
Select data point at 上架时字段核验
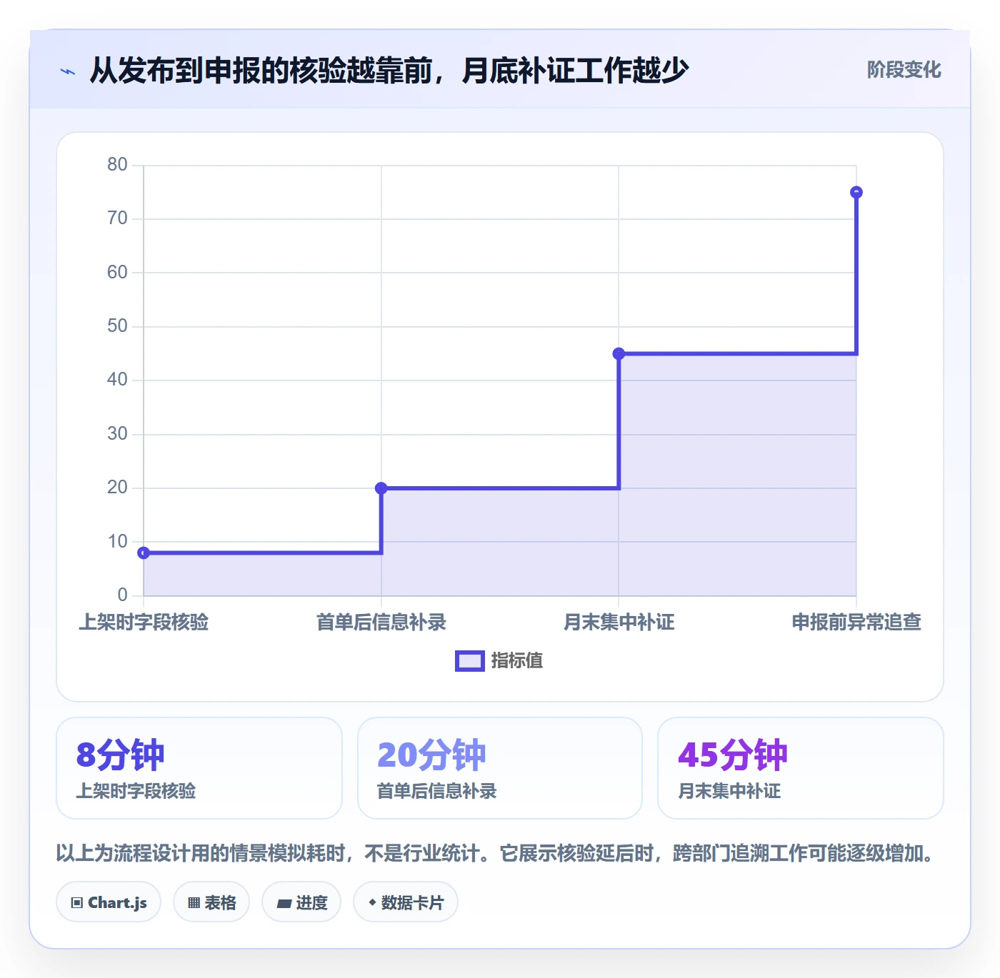tap(144, 553)
